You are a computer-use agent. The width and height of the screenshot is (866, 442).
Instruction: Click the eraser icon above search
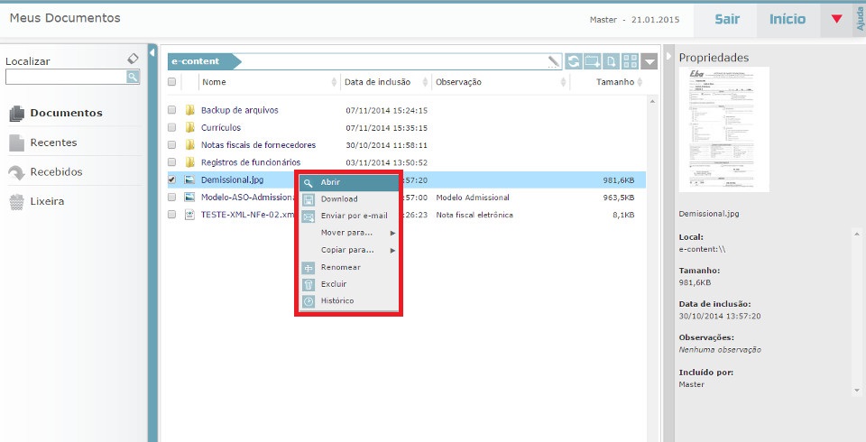[133, 59]
